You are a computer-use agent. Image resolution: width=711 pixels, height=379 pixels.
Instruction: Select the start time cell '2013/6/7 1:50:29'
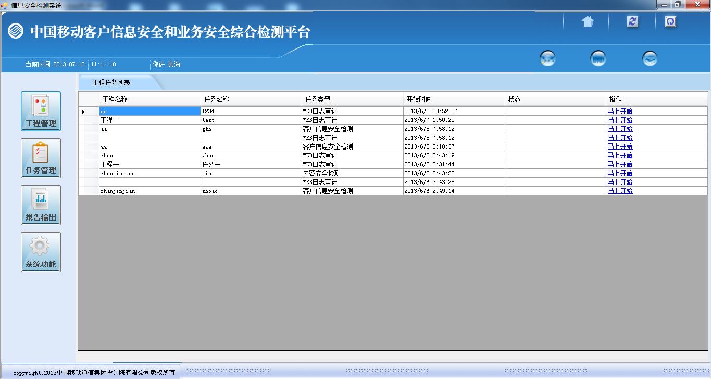pyautogui.click(x=454, y=120)
